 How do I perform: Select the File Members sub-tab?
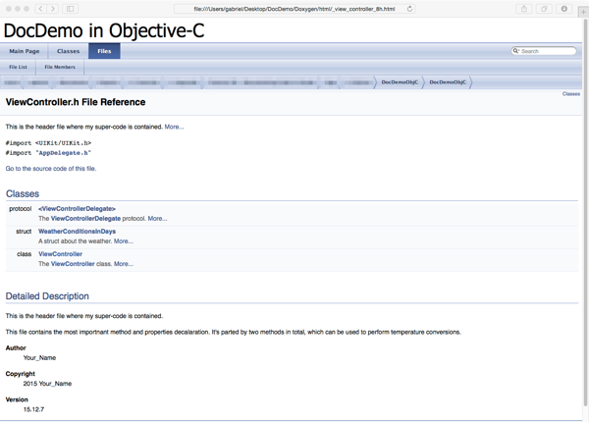pyautogui.click(x=60, y=67)
